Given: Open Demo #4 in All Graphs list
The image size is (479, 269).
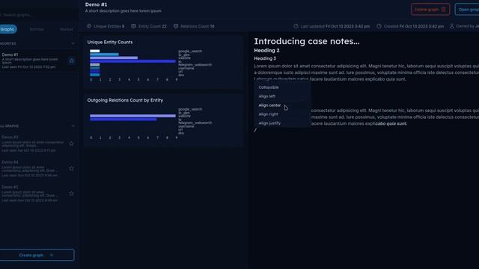Looking at the screenshot, I should tap(33, 169).
